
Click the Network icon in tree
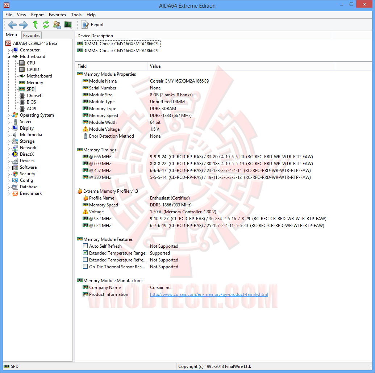point(15,148)
